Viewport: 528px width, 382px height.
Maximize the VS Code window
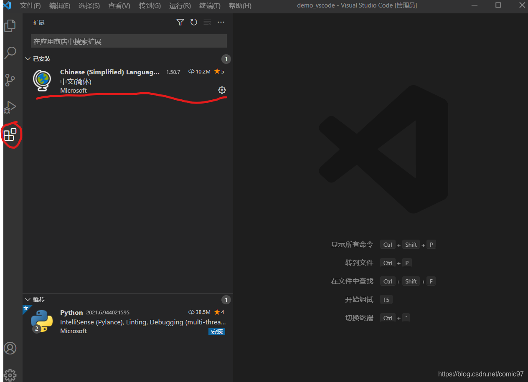pyautogui.click(x=498, y=5)
